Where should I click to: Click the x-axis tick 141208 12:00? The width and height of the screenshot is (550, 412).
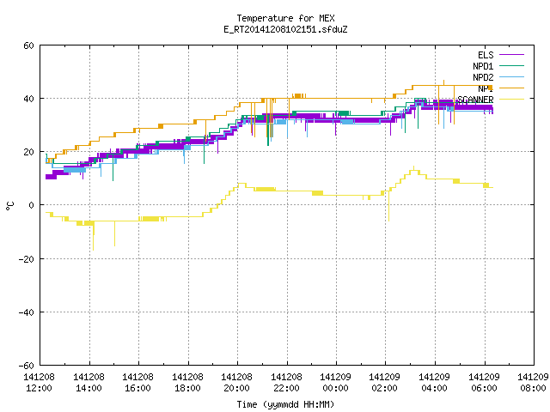coord(39,383)
